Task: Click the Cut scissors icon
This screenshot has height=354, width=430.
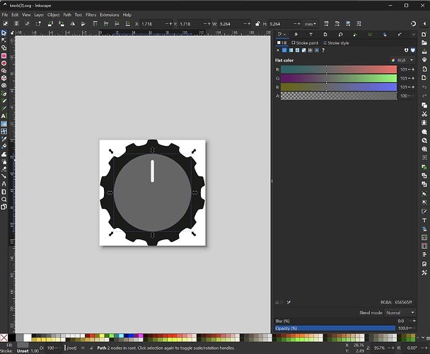Action: pyautogui.click(x=424, y=114)
